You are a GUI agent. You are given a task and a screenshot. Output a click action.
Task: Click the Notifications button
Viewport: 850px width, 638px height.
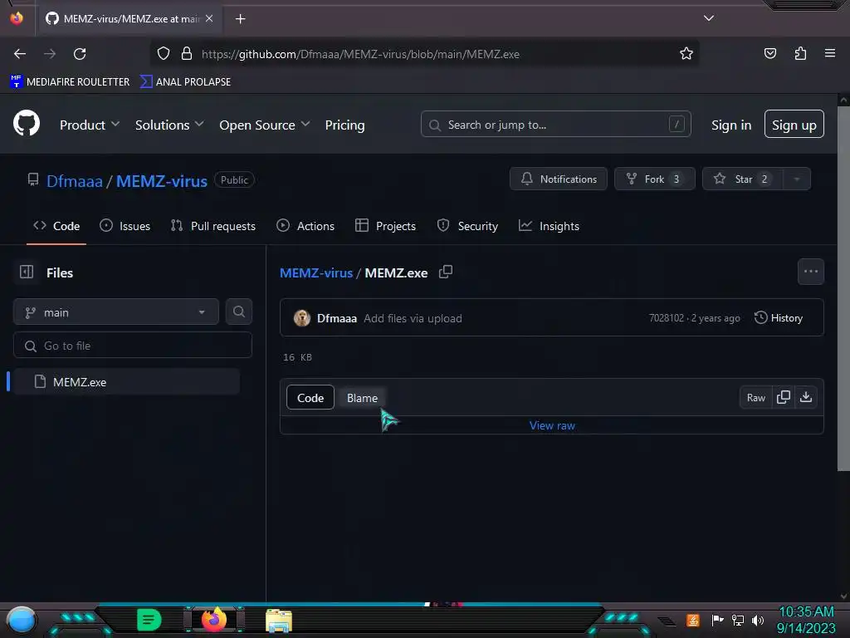[559, 179]
